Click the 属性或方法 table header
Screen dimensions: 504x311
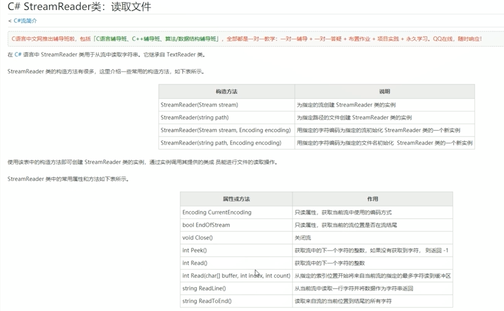[236, 199]
